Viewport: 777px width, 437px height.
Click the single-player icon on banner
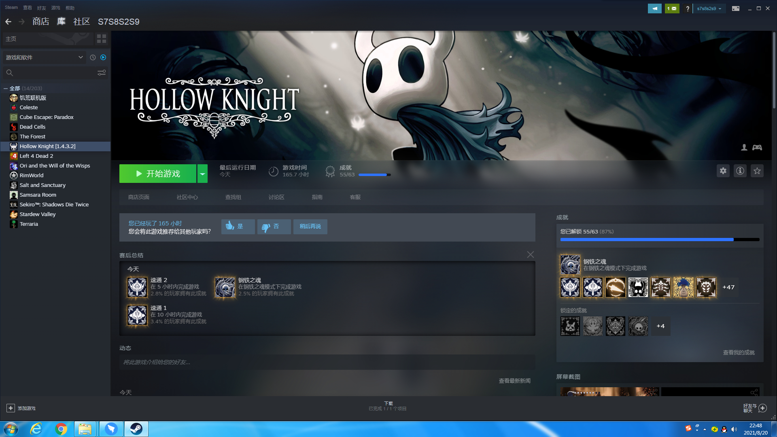pyautogui.click(x=744, y=148)
